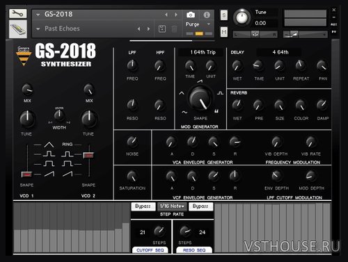Viewport: 348px width, 262px height.
Task: Take a snapshot with camera icon
Action: [191, 15]
